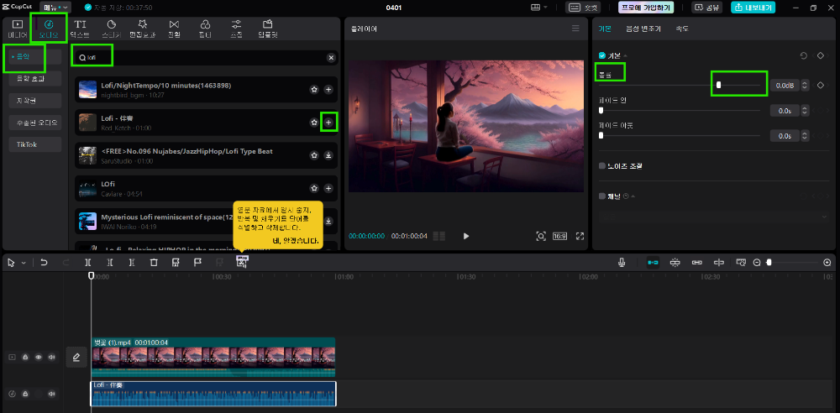The width and height of the screenshot is (840, 413).
Task: Start voiceover recording microphone
Action: pyautogui.click(x=622, y=263)
